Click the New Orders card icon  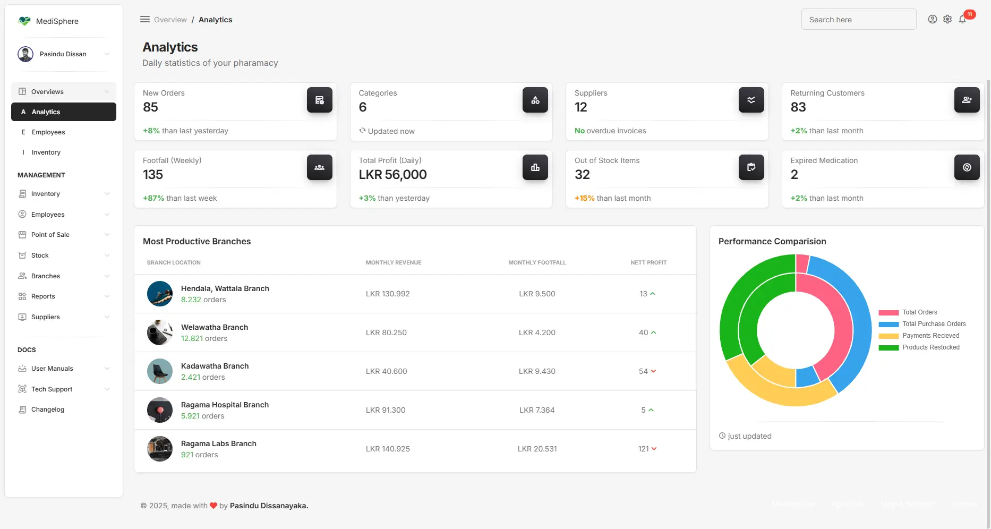tap(319, 100)
